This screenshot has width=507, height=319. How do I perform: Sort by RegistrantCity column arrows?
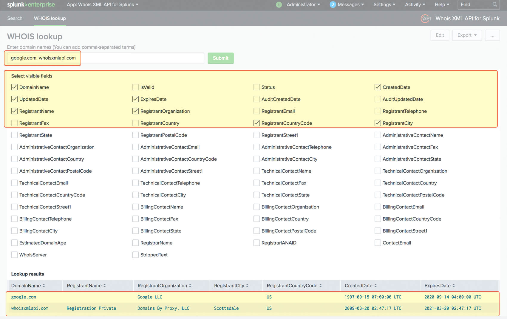click(x=247, y=286)
